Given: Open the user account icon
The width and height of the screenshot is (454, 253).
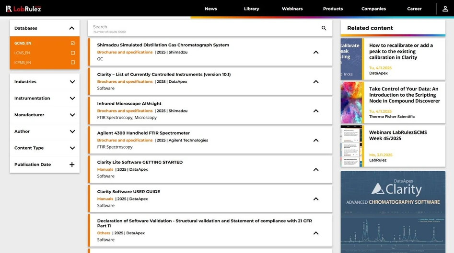Looking at the screenshot, I should [445, 9].
